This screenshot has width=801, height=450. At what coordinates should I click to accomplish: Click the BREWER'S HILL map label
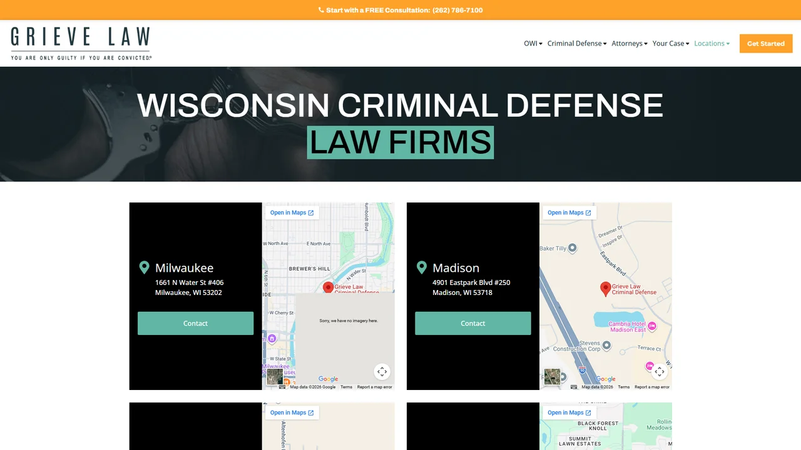coord(309,269)
